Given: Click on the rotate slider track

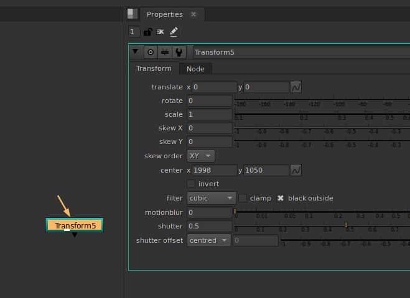Looking at the screenshot, I should coord(322,100).
